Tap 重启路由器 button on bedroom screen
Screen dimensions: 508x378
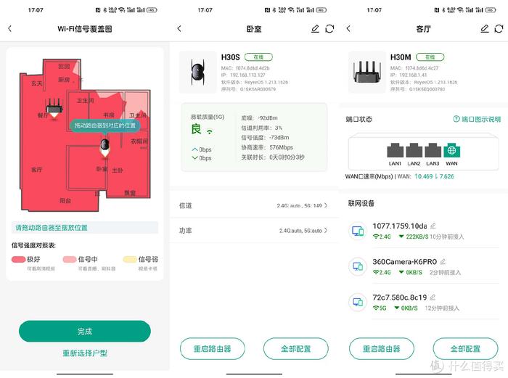[212, 349]
